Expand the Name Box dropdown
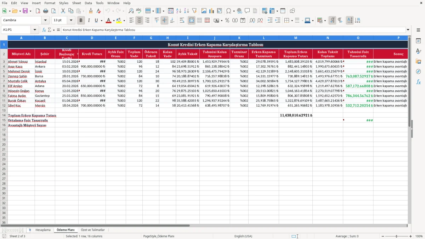 (x=35, y=30)
